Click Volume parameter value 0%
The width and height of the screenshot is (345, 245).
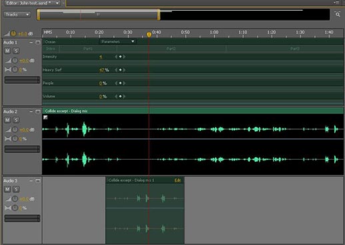[103, 97]
